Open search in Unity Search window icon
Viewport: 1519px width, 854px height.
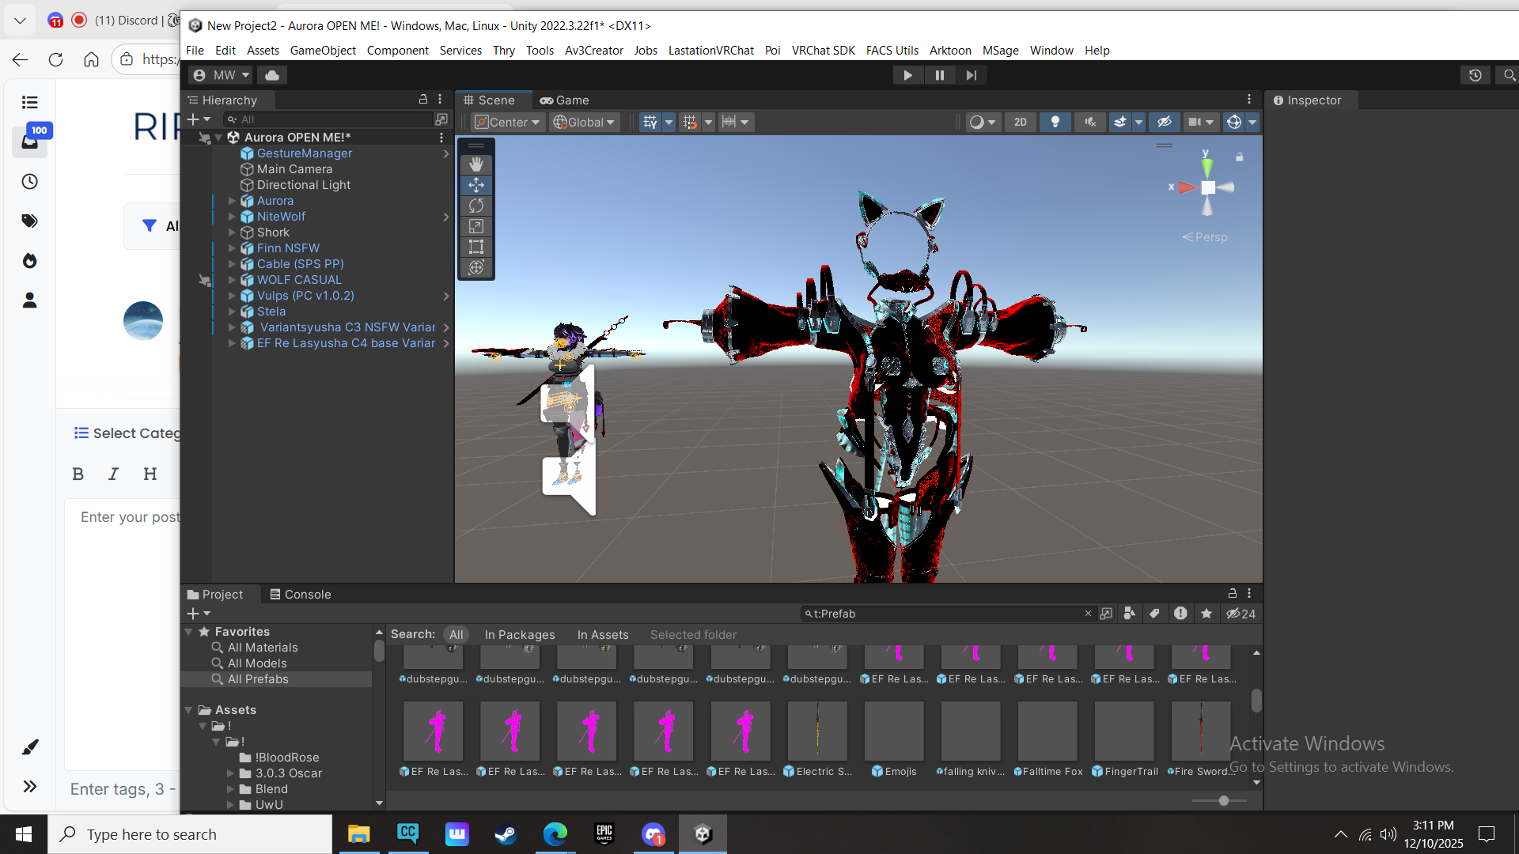tap(1106, 614)
